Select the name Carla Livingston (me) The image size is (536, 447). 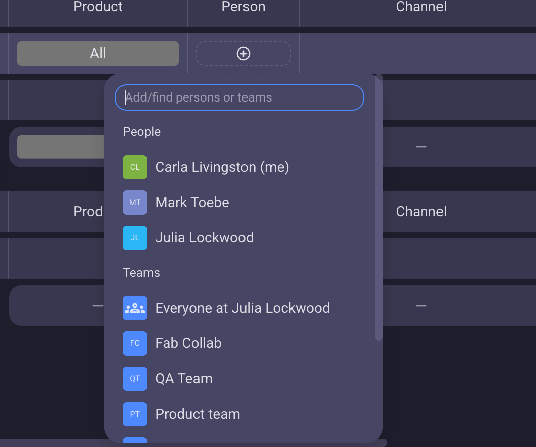click(x=222, y=167)
